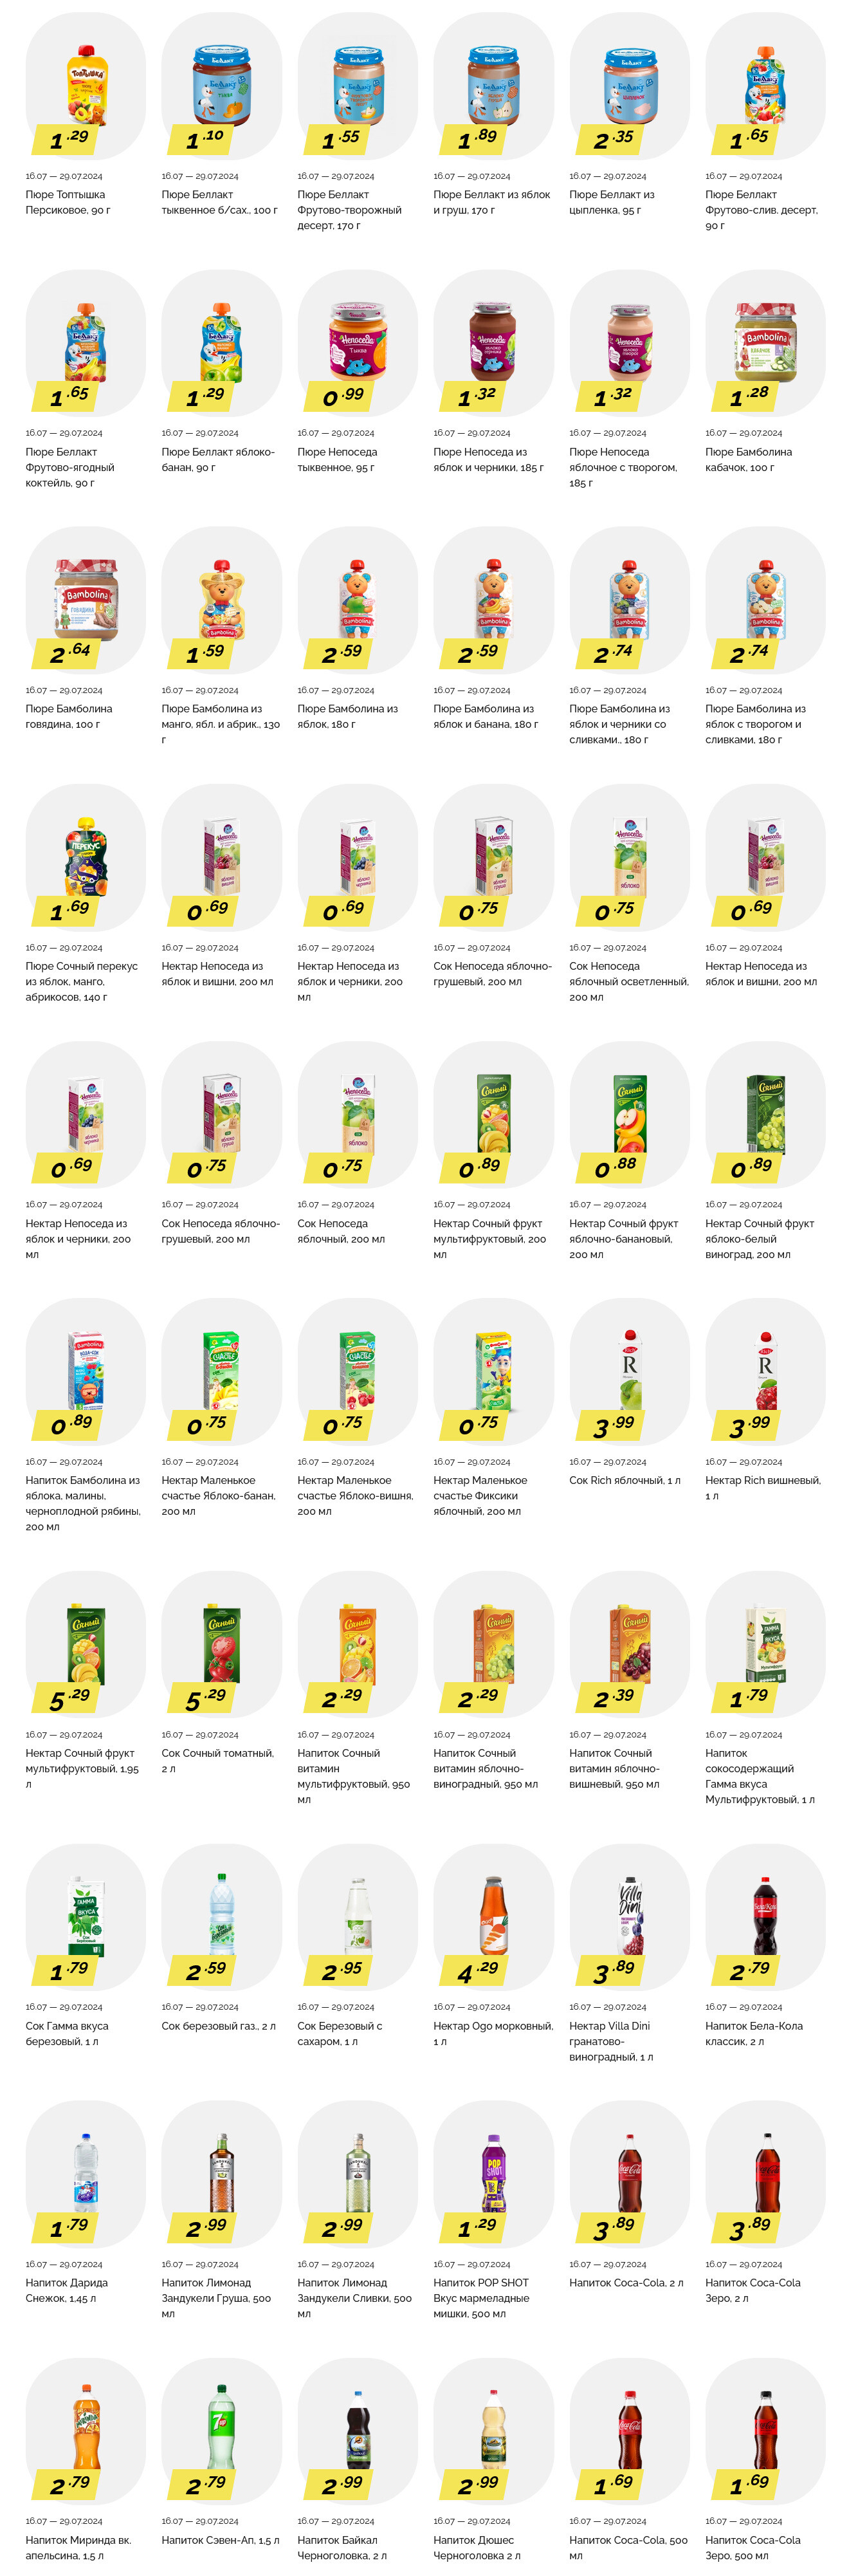Open the Пюре Бамболина кабачок product title
This screenshot has width=867, height=2576.
[x=748, y=459]
